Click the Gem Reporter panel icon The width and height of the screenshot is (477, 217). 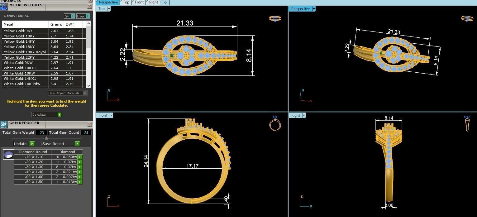coord(4,124)
